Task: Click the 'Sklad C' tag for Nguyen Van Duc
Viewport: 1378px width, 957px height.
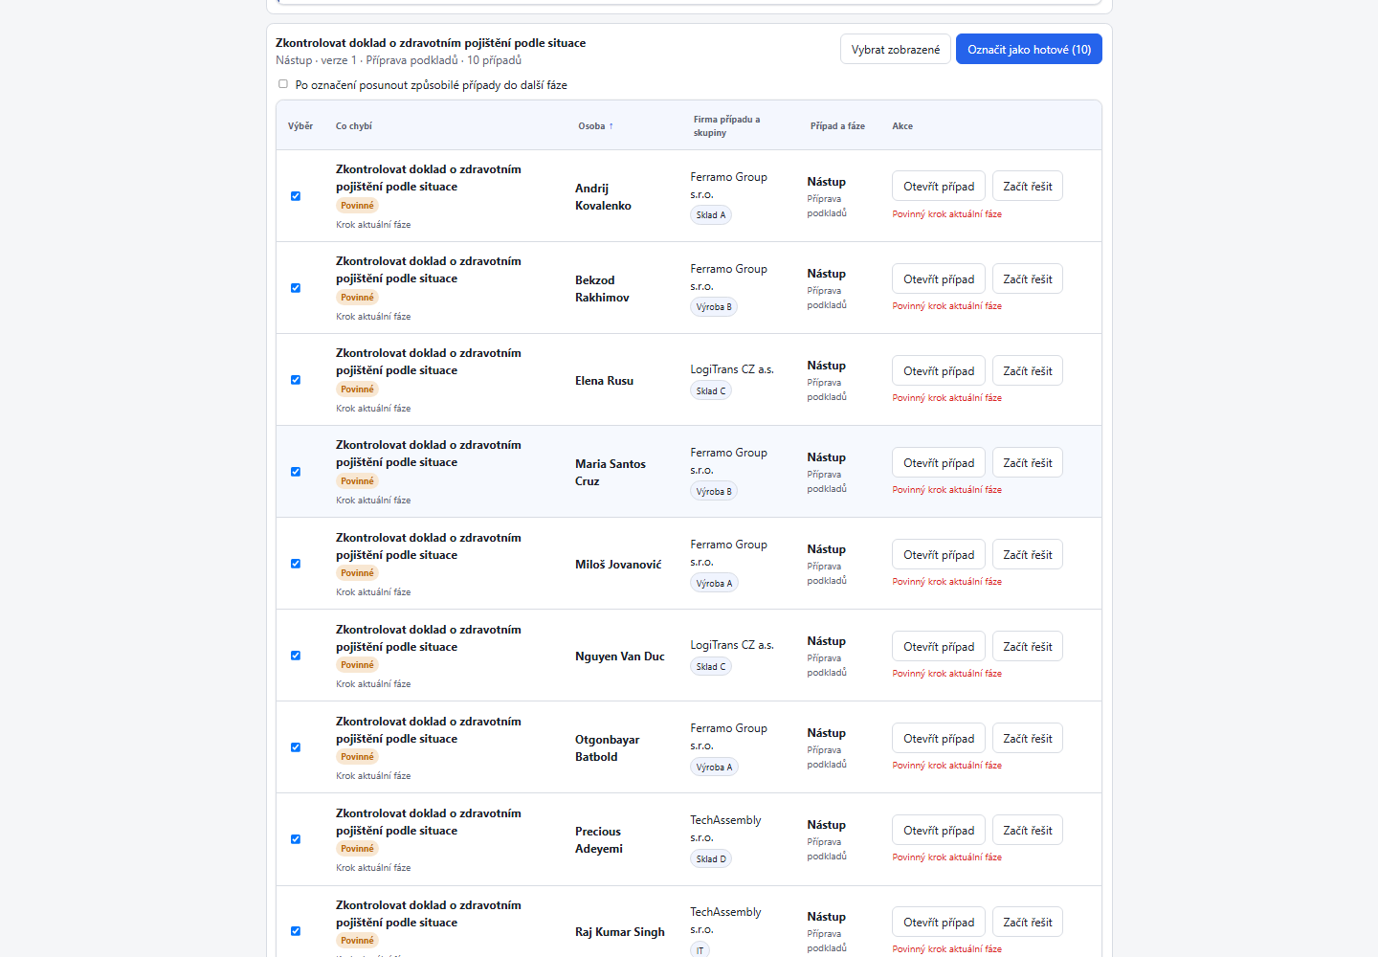Action: [711, 666]
